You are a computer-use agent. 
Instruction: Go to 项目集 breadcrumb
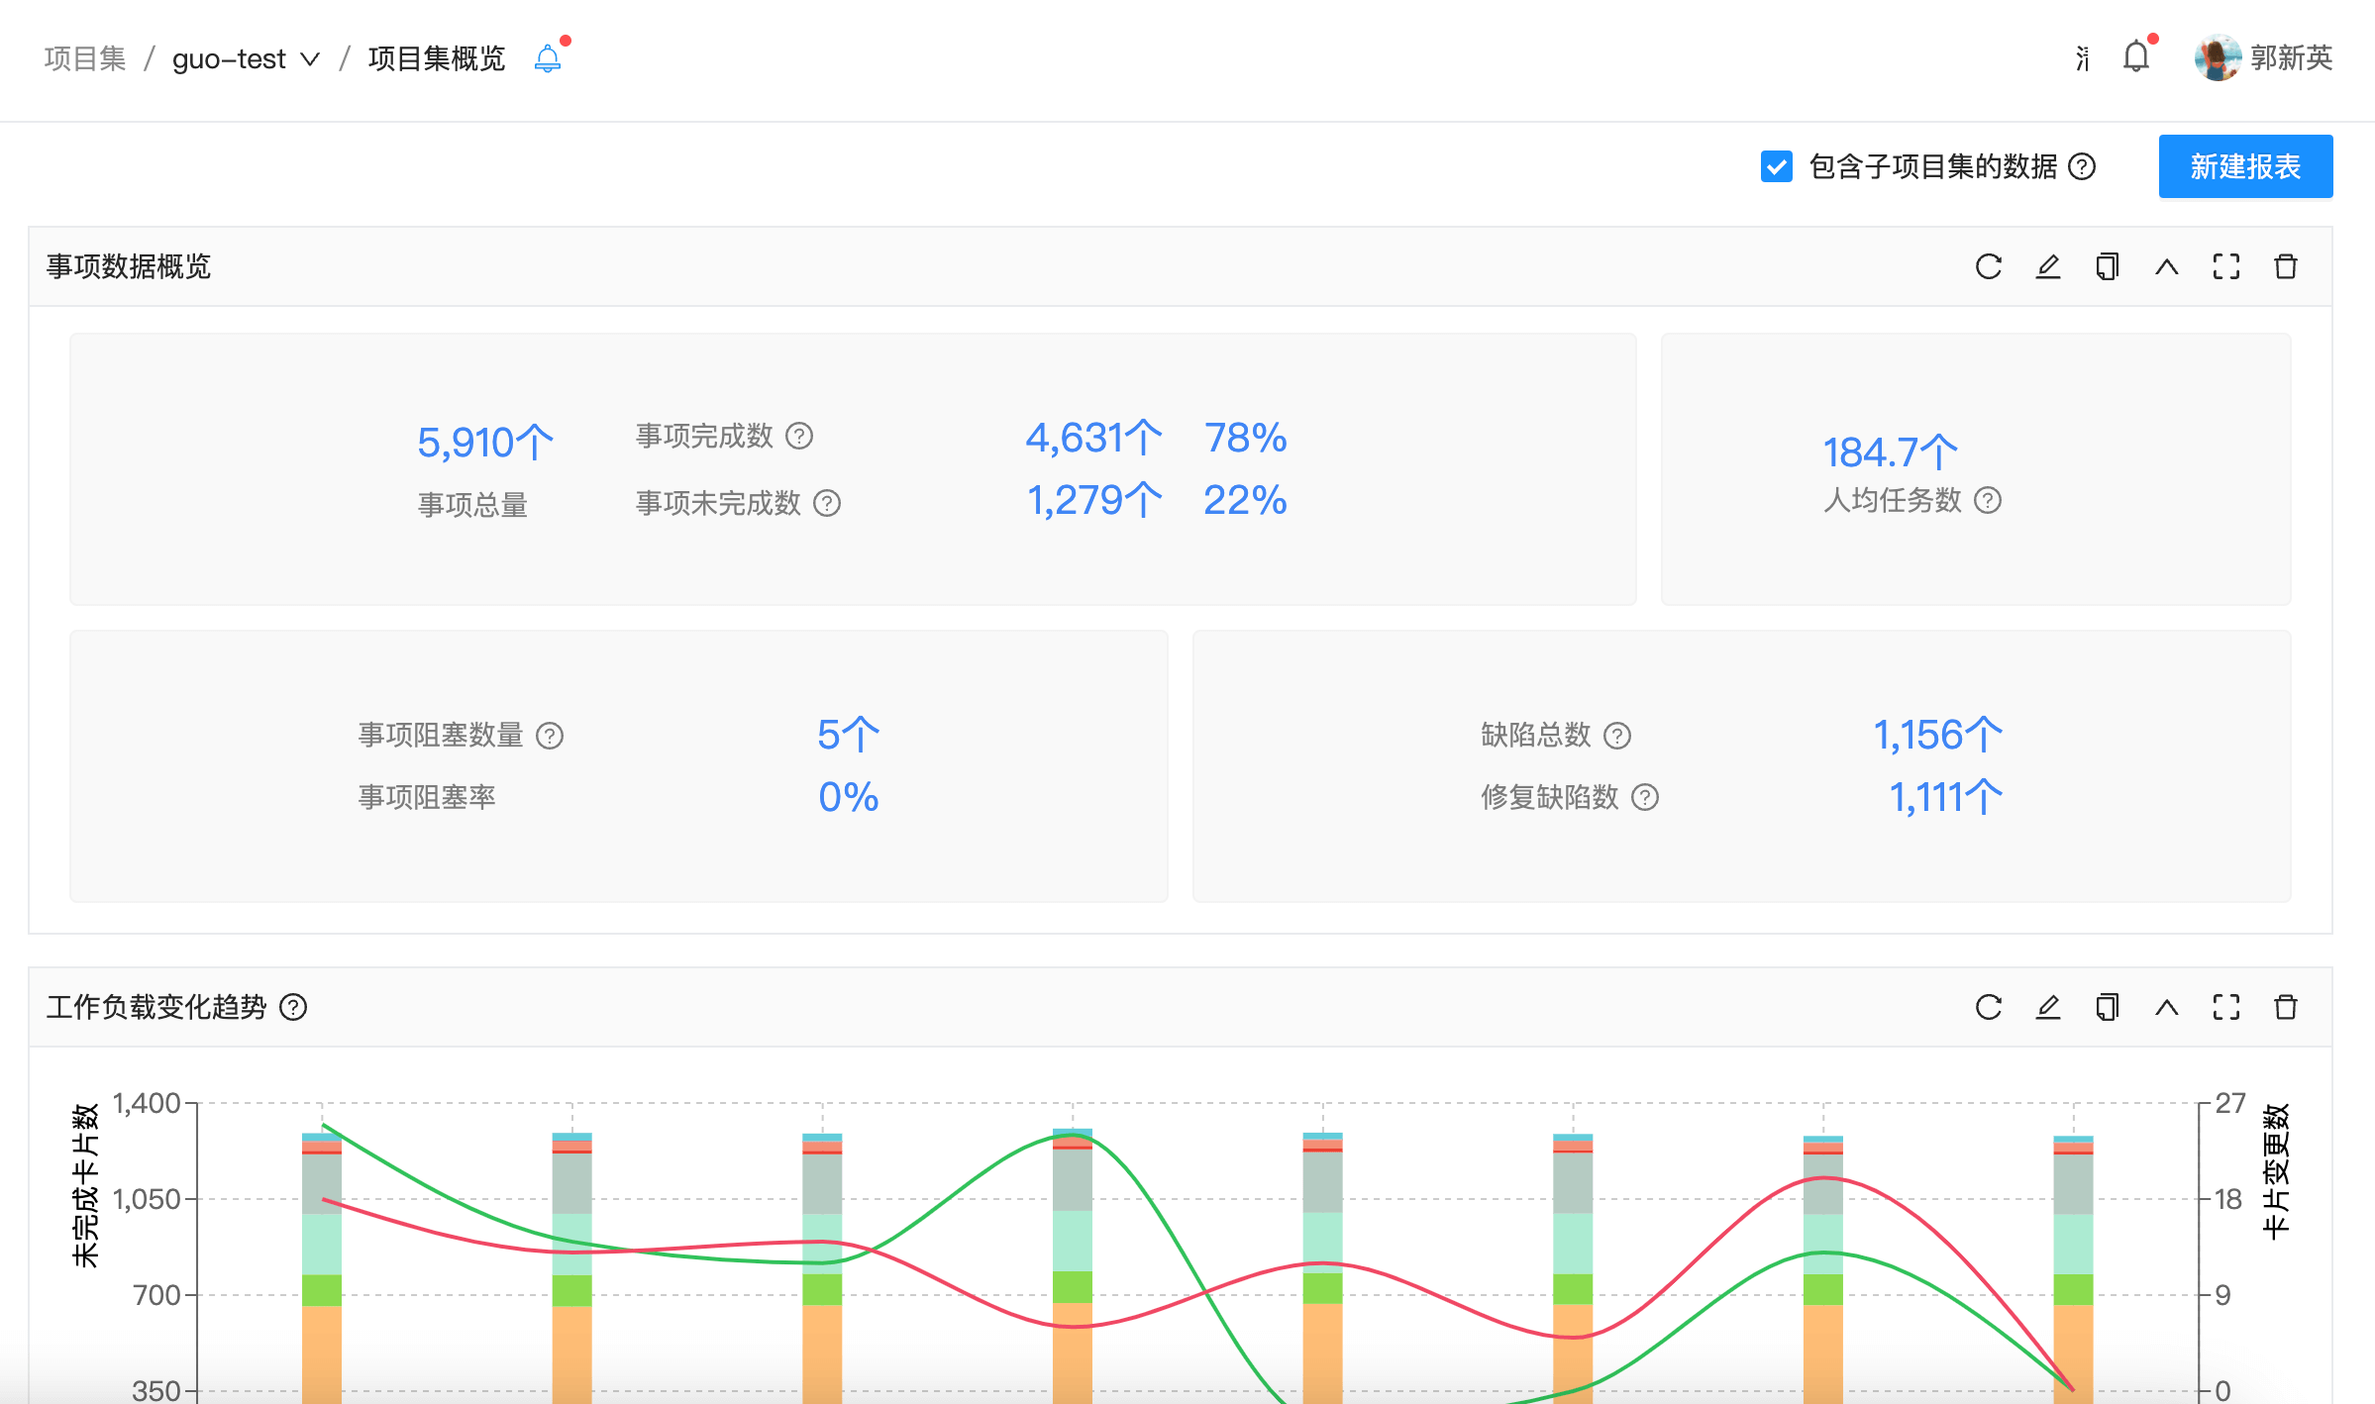(85, 59)
